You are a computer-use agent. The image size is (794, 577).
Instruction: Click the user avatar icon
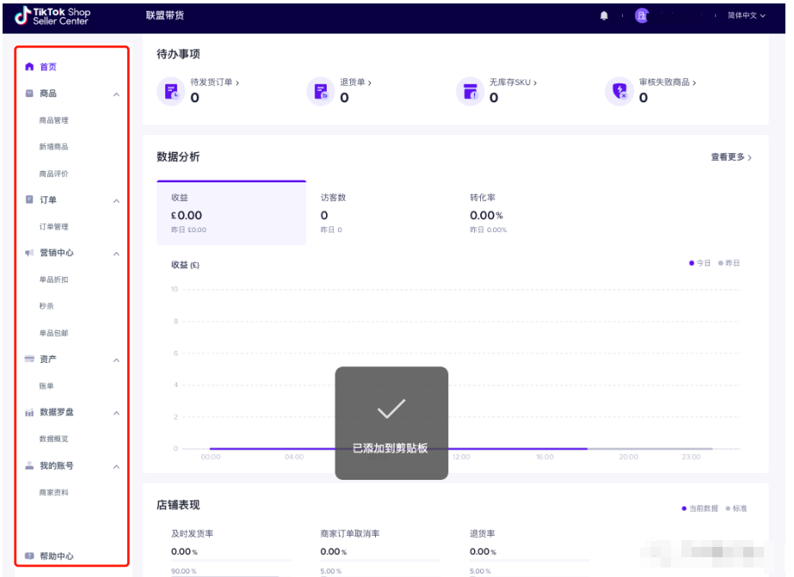pos(641,15)
